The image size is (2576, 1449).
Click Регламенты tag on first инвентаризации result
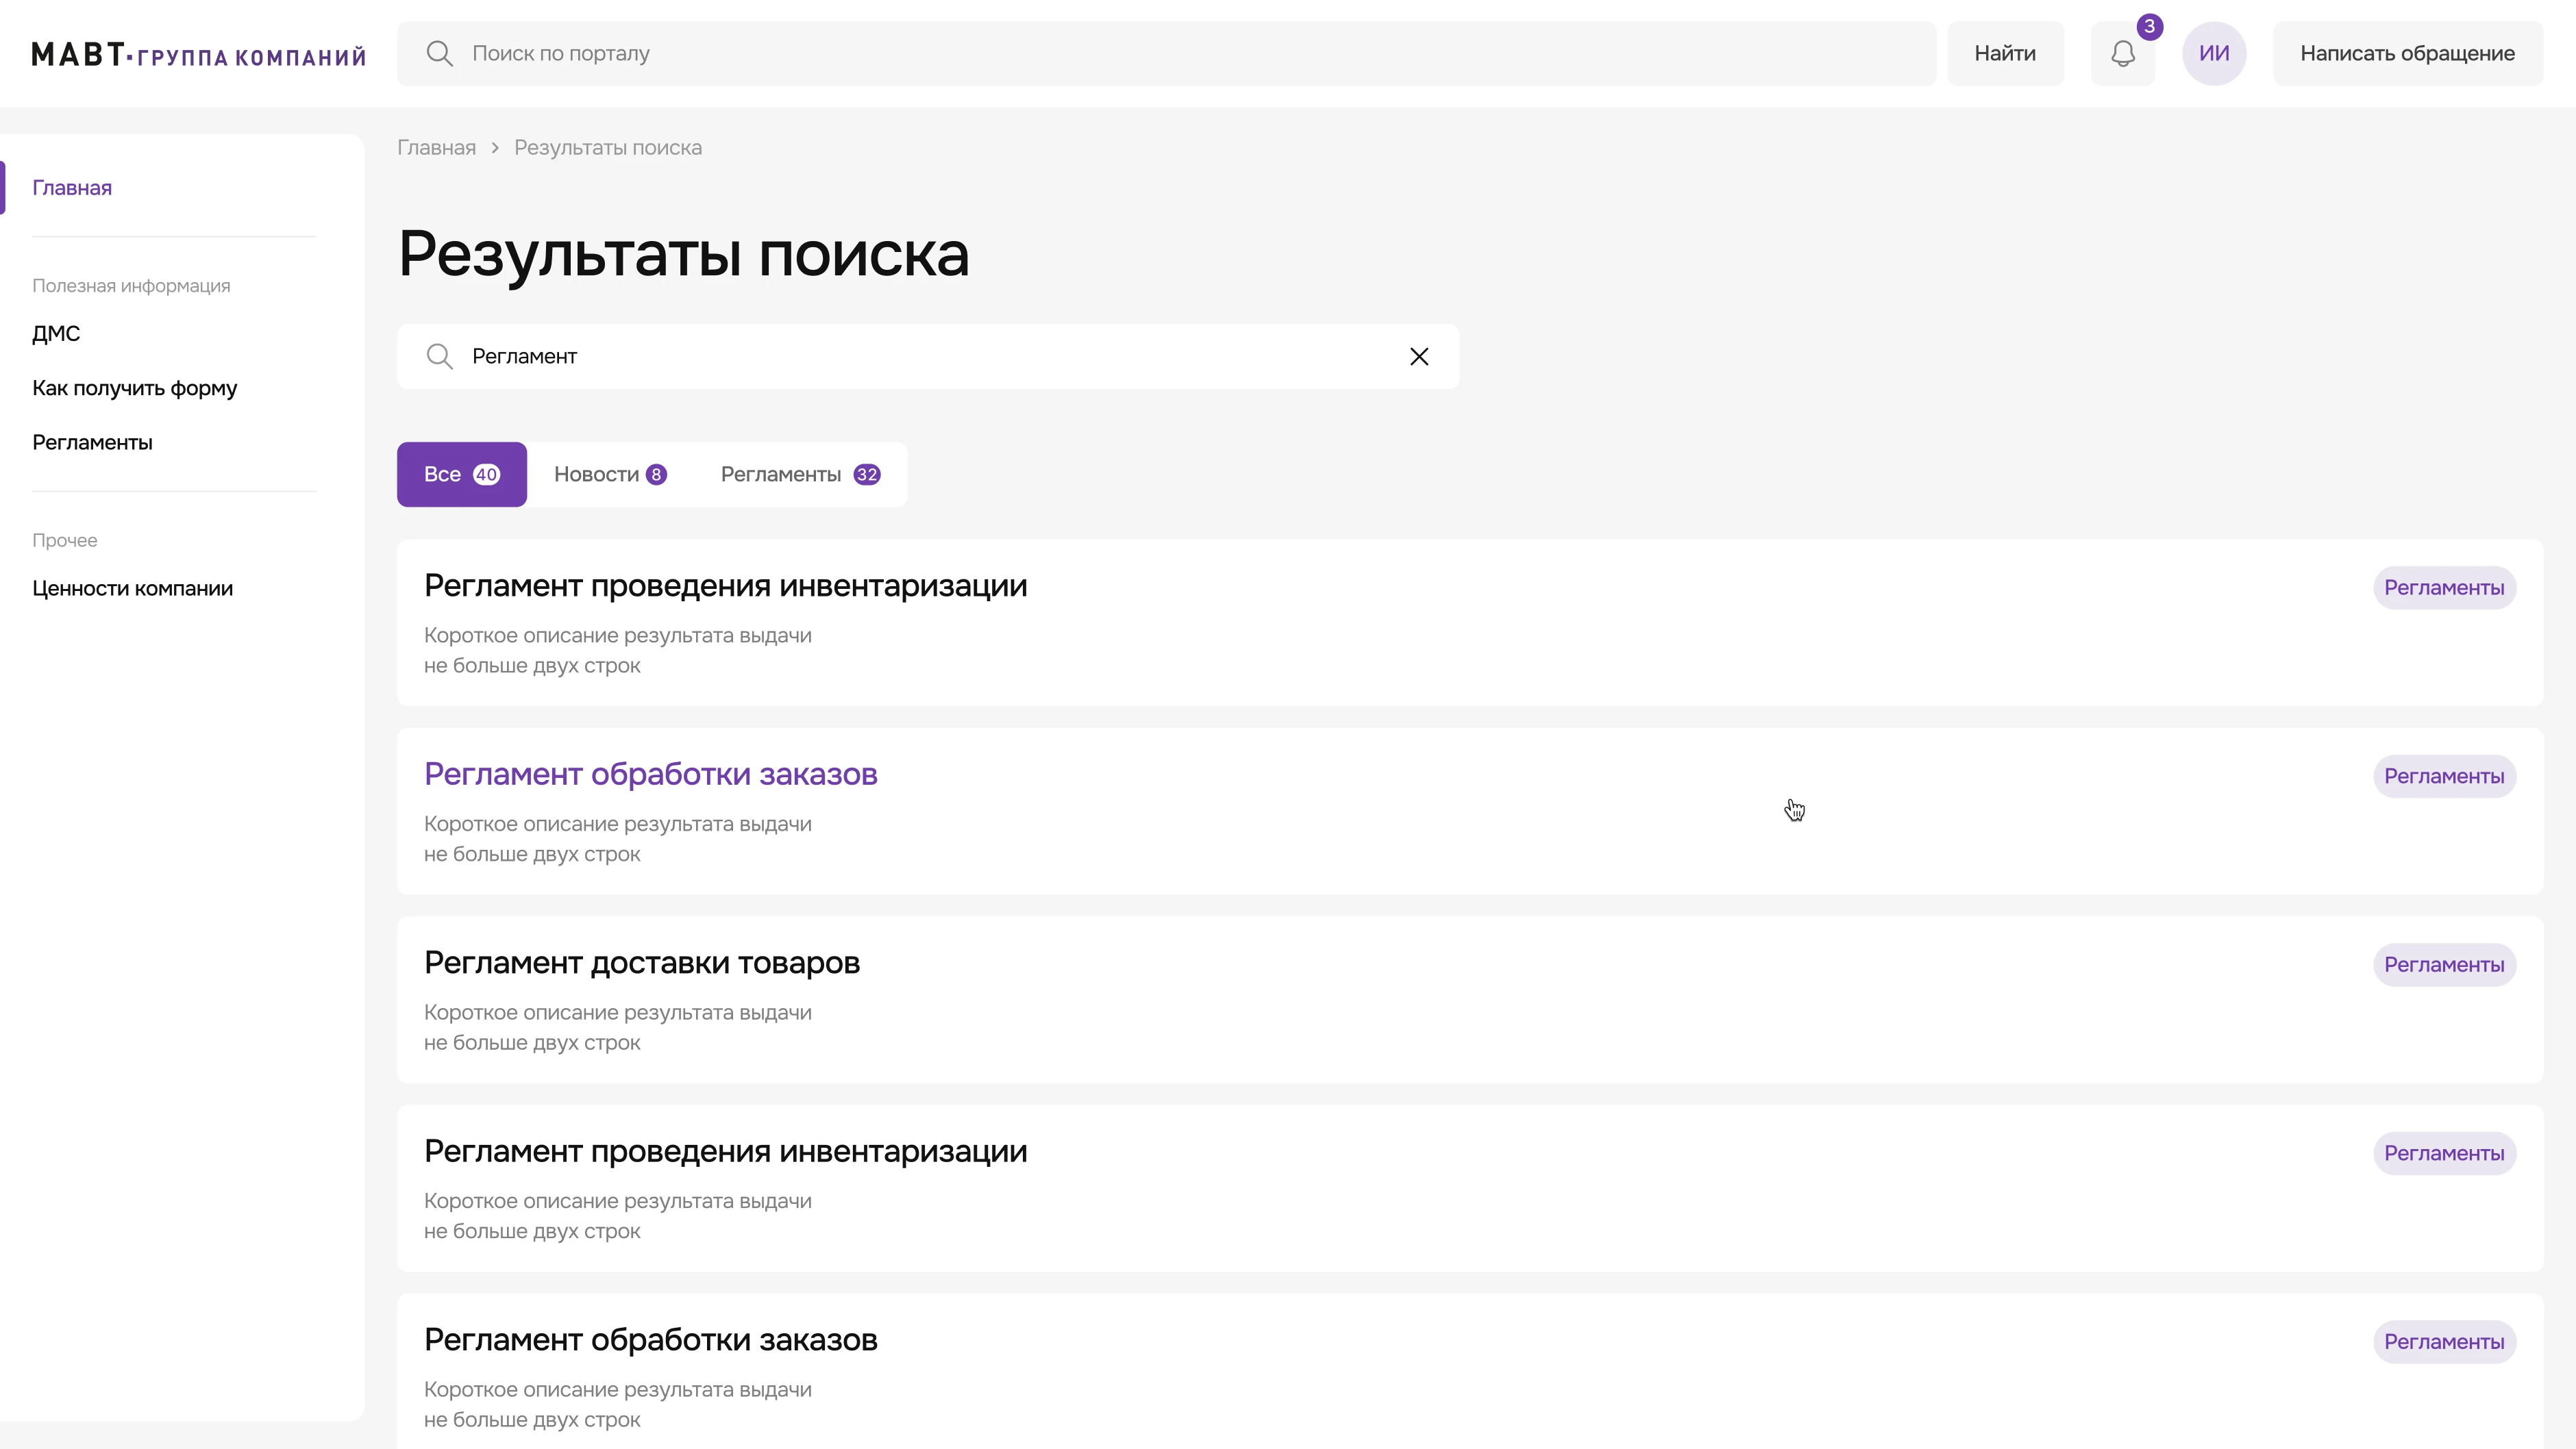click(x=2444, y=588)
